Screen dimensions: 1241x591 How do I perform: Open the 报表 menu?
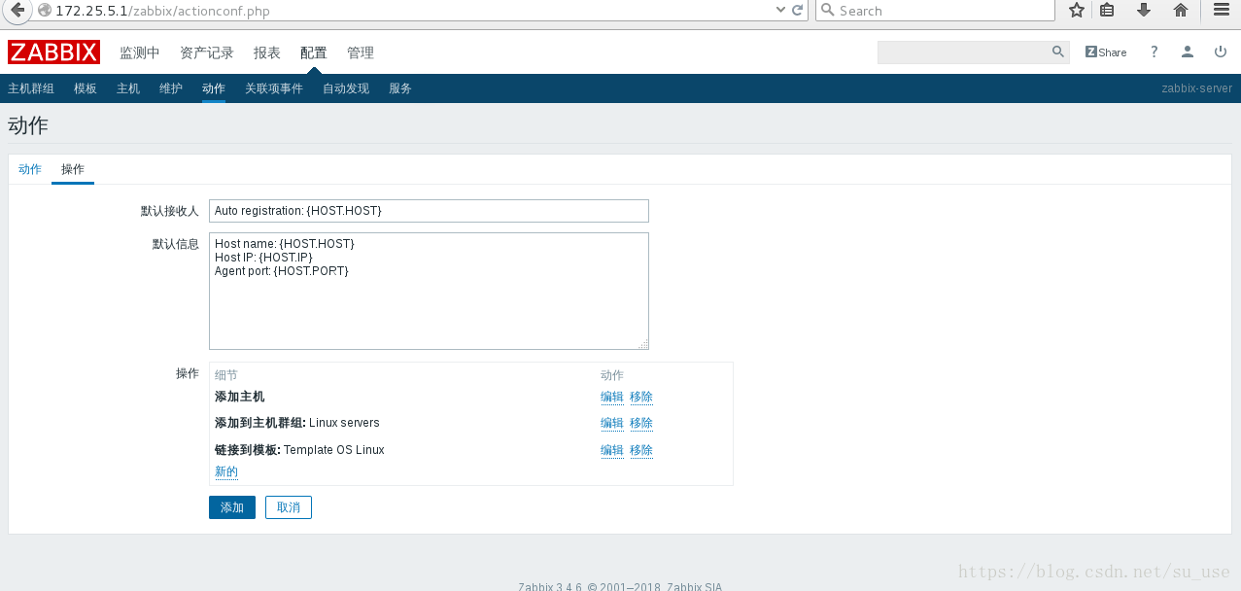pos(267,52)
